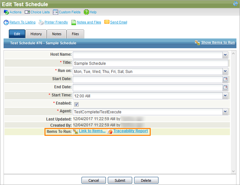
Task: Expand the Start Time dropdown arrow
Action: (x=225, y=96)
